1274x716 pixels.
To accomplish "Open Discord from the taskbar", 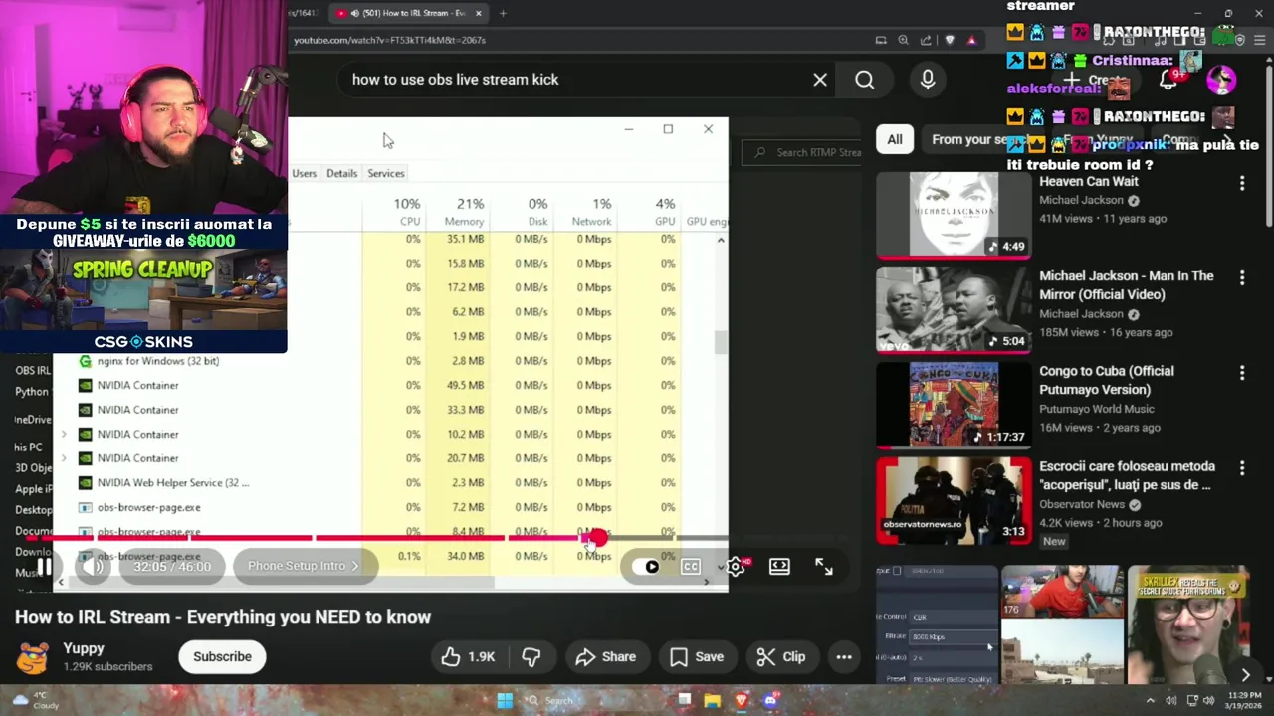I will tap(770, 701).
